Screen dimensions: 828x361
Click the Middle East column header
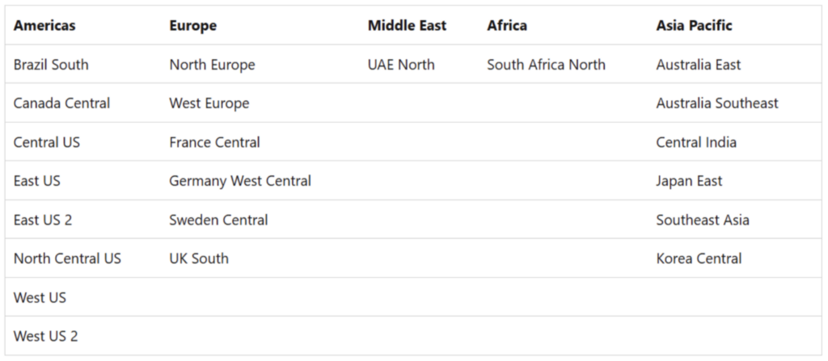coord(408,25)
